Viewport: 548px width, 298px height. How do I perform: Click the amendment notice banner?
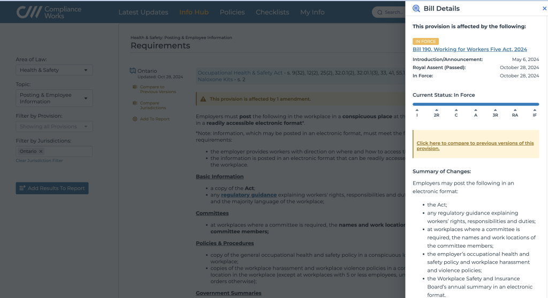click(301, 99)
